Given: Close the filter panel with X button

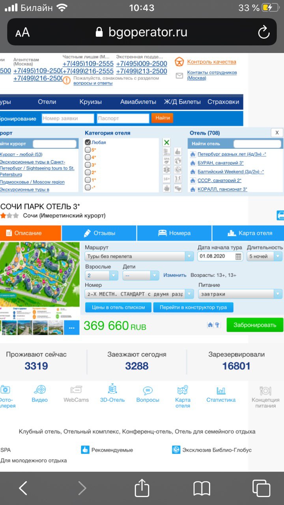Looking at the screenshot, I should [x=277, y=133].
